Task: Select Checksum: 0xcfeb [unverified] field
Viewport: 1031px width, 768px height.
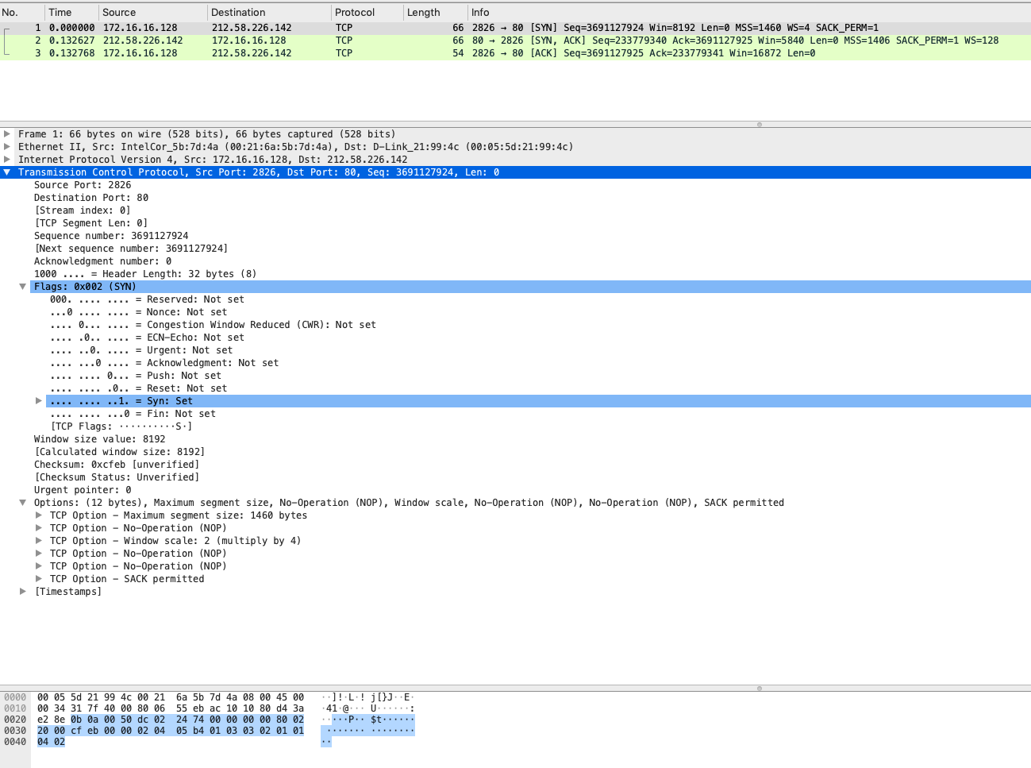Action: click(x=117, y=465)
